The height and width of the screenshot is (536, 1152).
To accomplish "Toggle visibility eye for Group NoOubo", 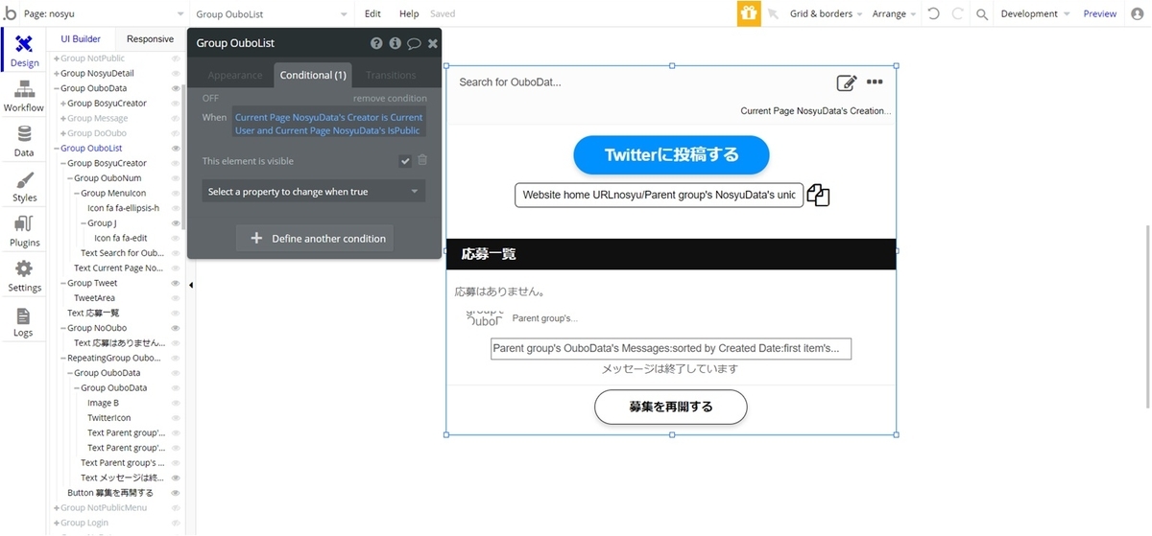I will (x=176, y=328).
